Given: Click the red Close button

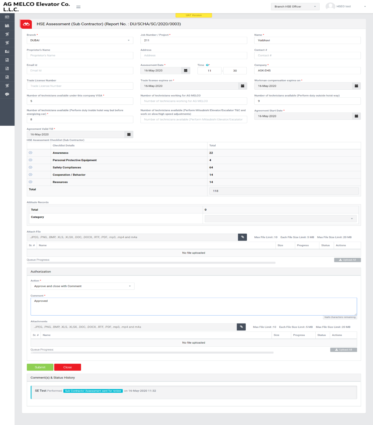Looking at the screenshot, I should [x=68, y=367].
